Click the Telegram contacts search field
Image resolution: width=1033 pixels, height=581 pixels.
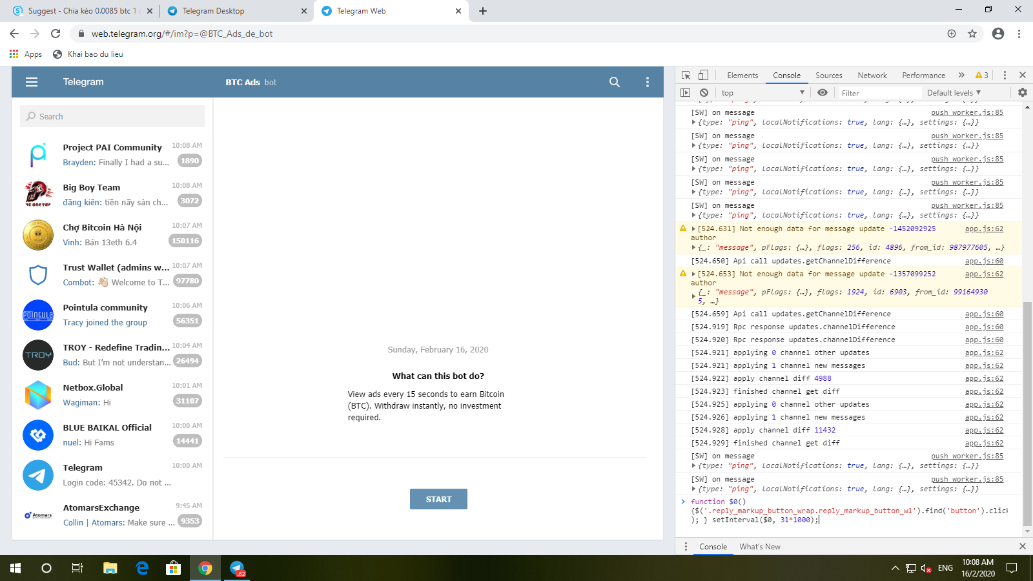tap(112, 116)
